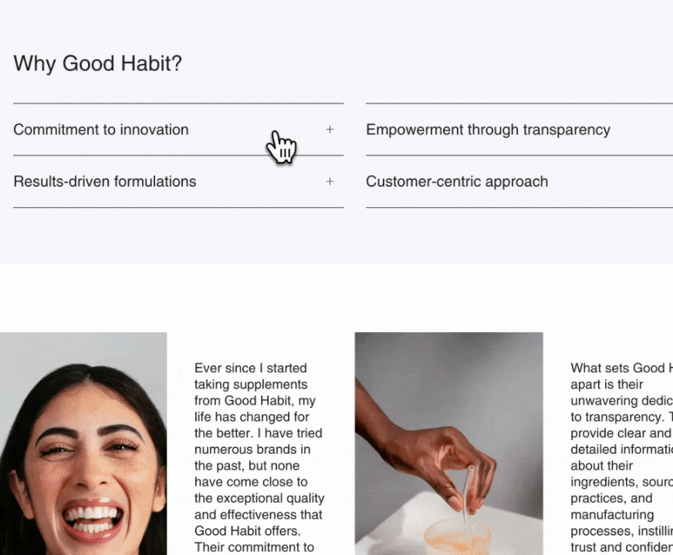Click the plus icon beside Commitment to innovation
Screen dimensions: 673x555
(x=330, y=129)
